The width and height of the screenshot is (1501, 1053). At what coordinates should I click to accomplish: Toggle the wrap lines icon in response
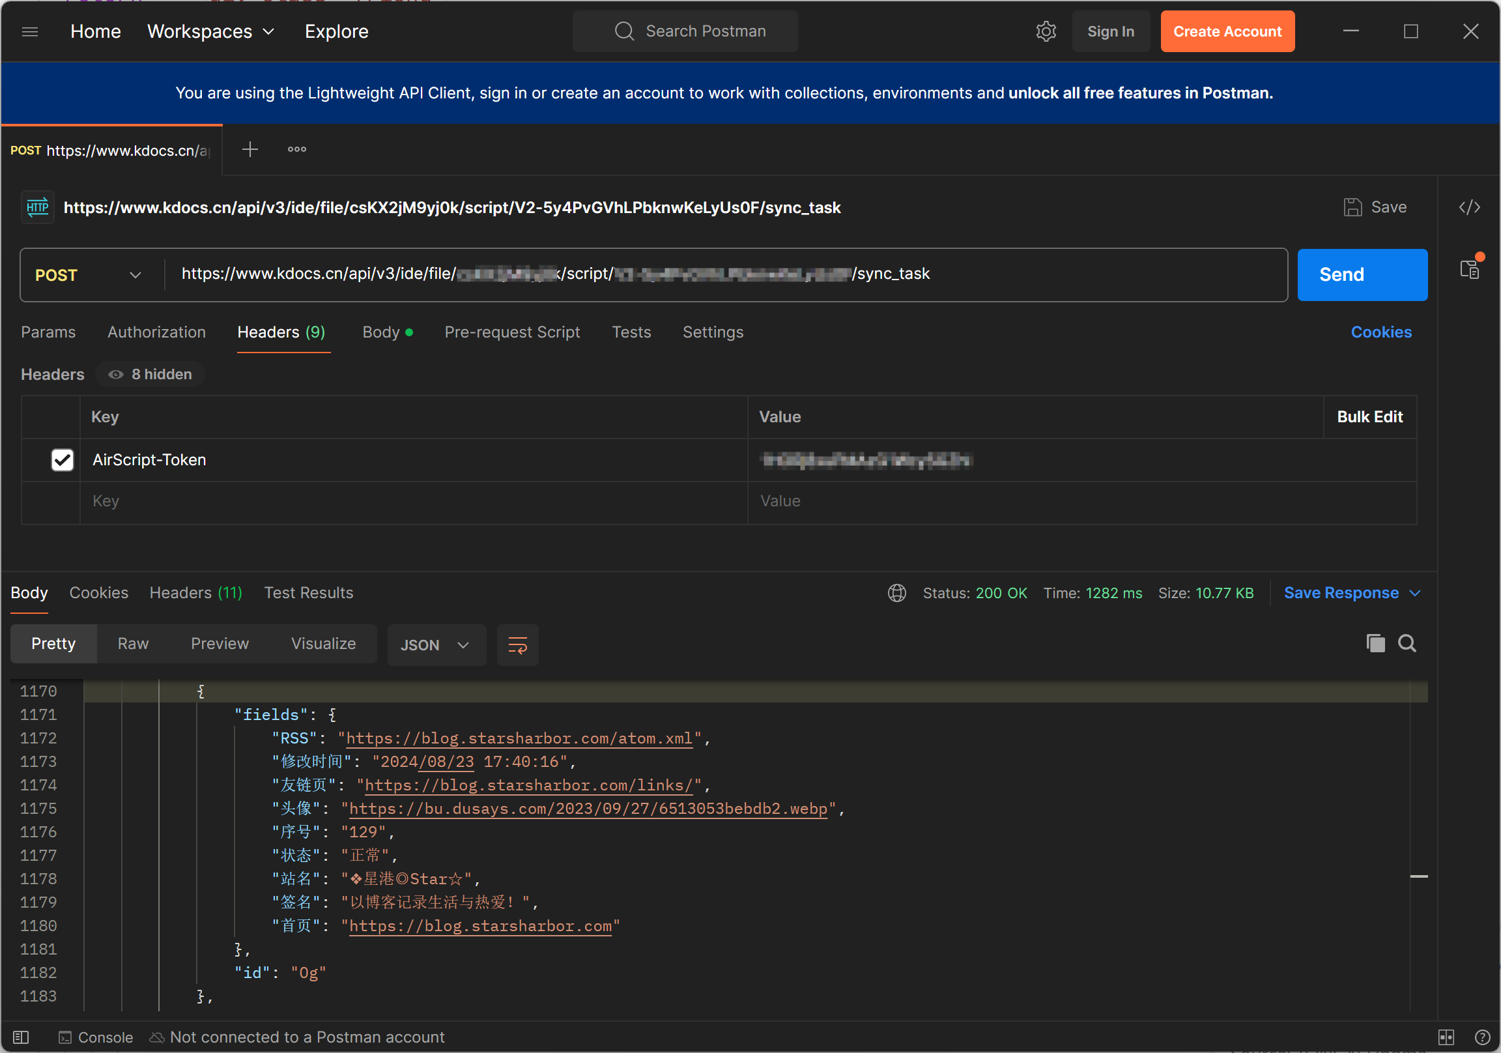click(x=517, y=645)
